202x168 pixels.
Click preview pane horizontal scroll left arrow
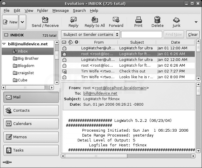[x=63, y=156]
